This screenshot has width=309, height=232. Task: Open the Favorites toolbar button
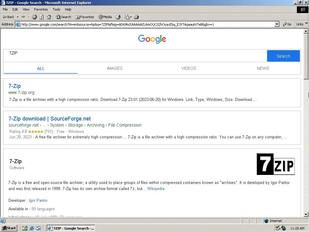pyautogui.click(x=84, y=17)
